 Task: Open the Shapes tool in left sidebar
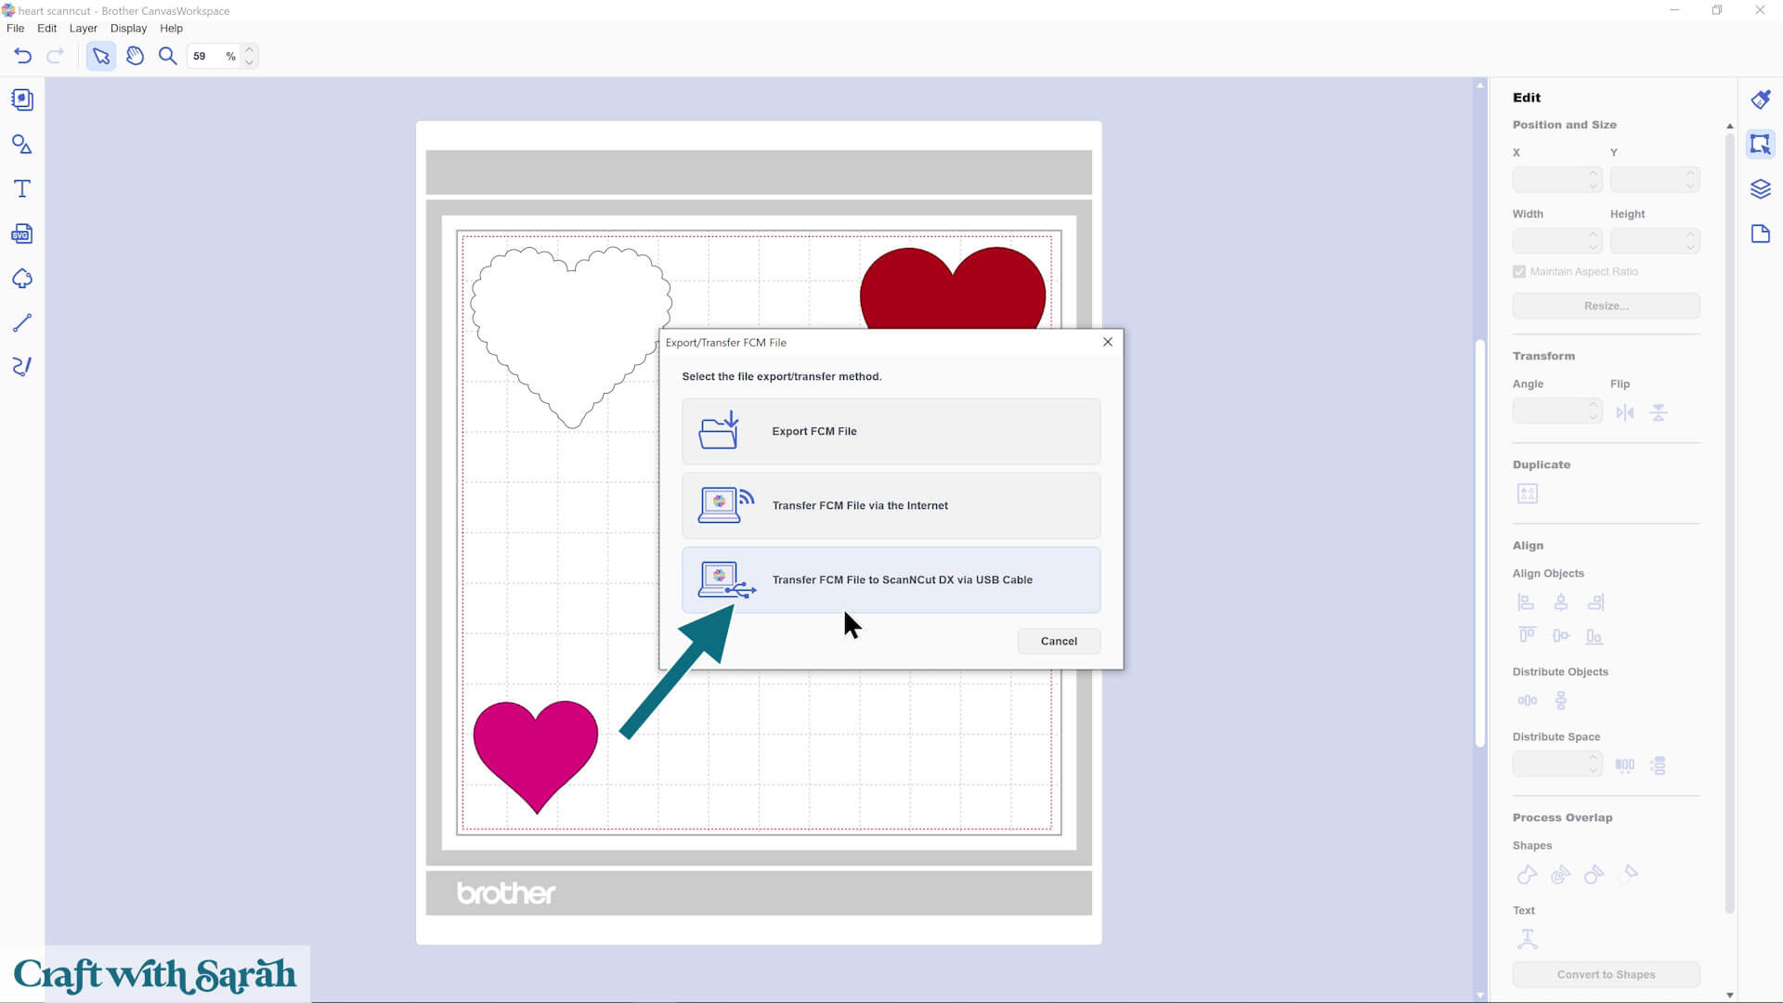pyautogui.click(x=22, y=144)
